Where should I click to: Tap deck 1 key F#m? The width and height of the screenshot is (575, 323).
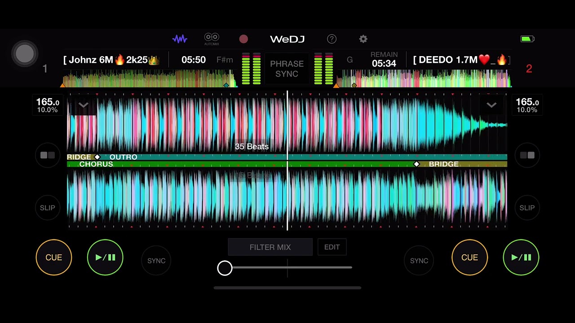(225, 60)
